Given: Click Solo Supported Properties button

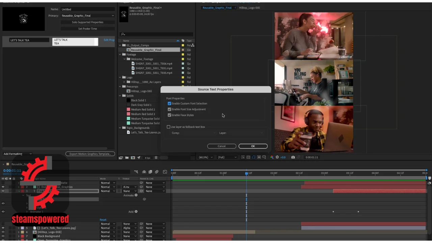Looking at the screenshot, I should (x=88, y=22).
